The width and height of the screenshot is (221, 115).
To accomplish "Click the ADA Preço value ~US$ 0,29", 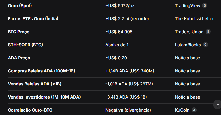I will pyautogui.click(x=116, y=58).
